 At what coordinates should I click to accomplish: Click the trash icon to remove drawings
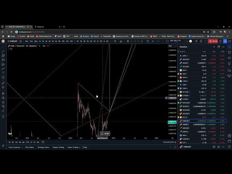3,116
